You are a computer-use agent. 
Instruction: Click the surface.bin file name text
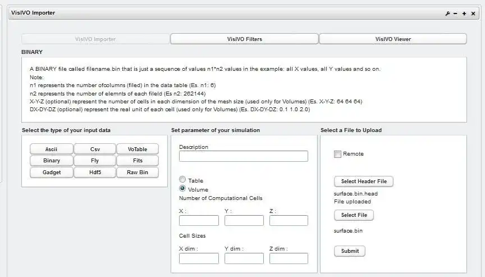348,231
